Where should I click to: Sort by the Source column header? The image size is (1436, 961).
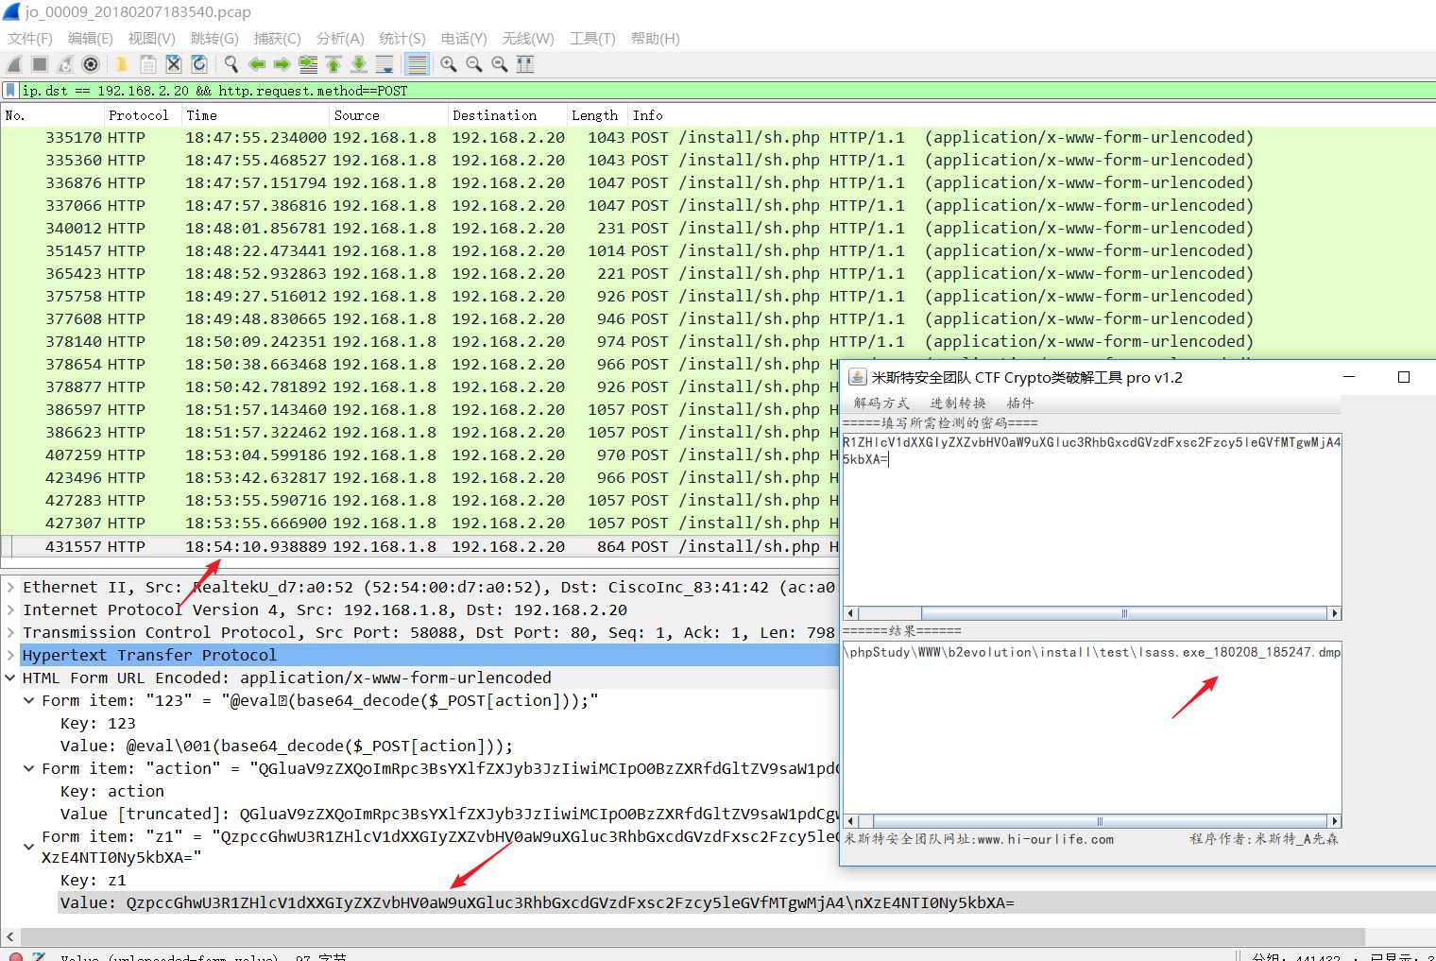(389, 115)
